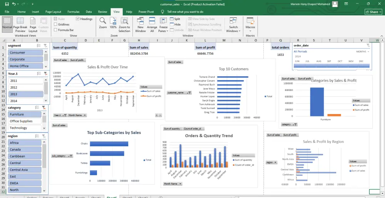Image resolution: width=385 pixels, height=198 pixels.
Task: Toggle multi-select on segment slicer
Action: [x=39, y=45]
